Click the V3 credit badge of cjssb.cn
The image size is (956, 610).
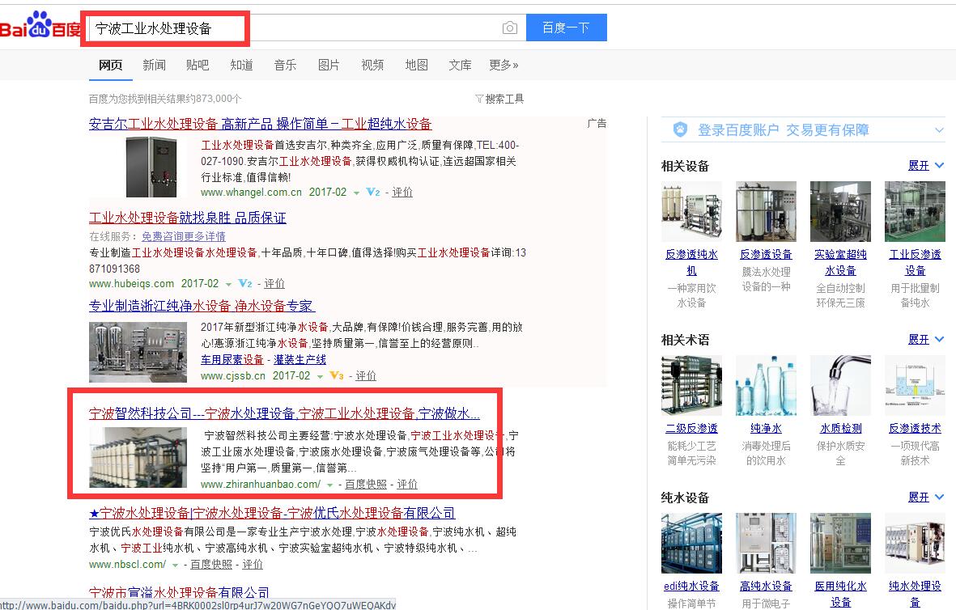[337, 375]
